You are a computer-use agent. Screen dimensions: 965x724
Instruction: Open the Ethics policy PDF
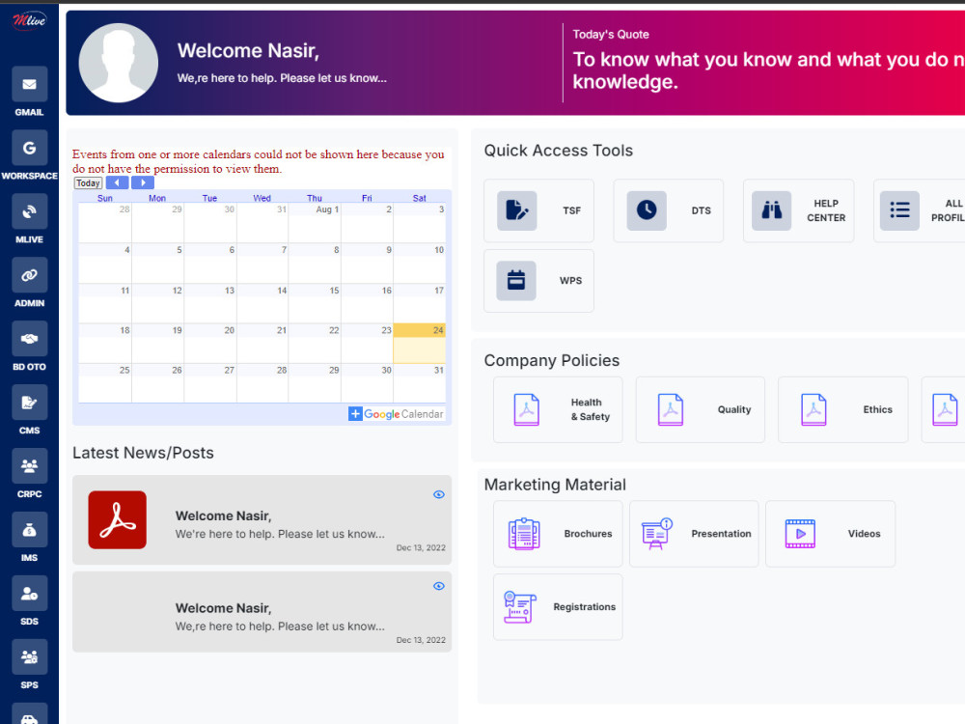click(843, 409)
